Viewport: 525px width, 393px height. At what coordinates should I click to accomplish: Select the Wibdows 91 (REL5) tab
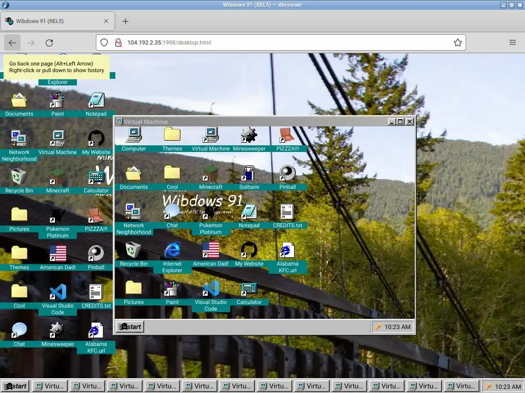coord(57,21)
